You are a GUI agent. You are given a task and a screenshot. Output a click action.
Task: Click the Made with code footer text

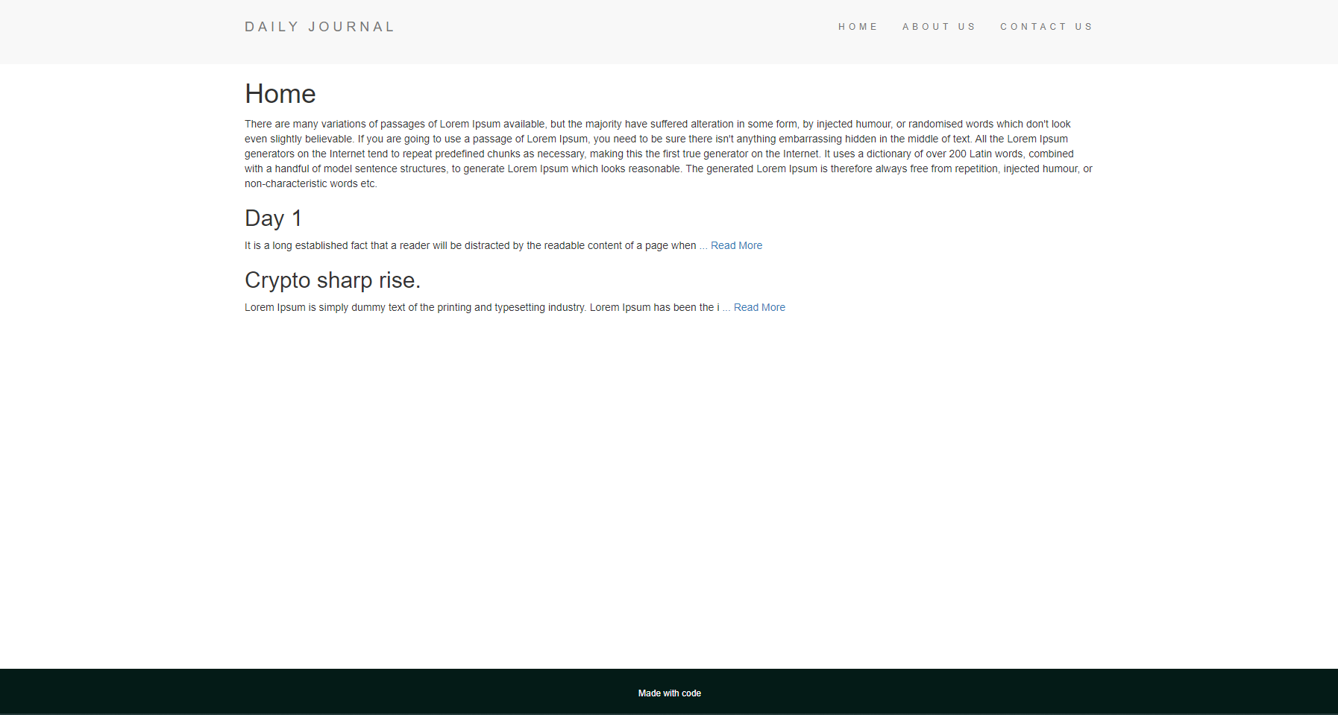pyautogui.click(x=670, y=693)
